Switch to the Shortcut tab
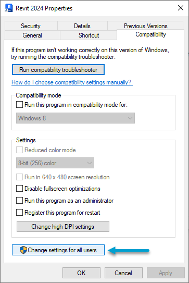The width and height of the screenshot is (189, 283). point(89,35)
